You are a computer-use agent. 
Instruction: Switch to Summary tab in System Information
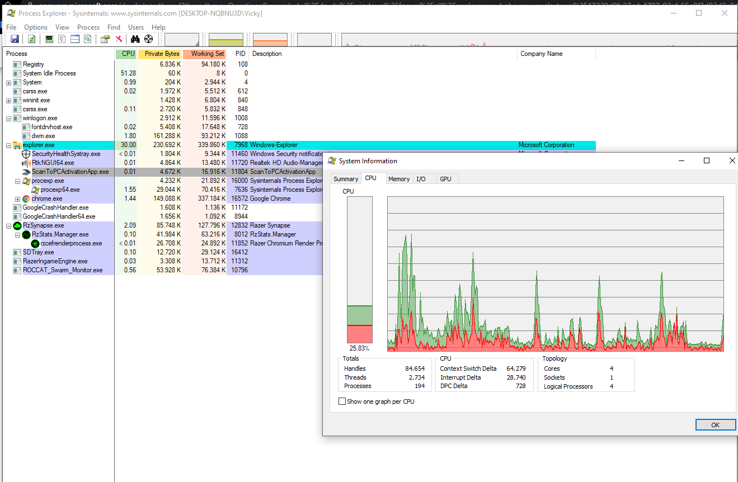(346, 179)
